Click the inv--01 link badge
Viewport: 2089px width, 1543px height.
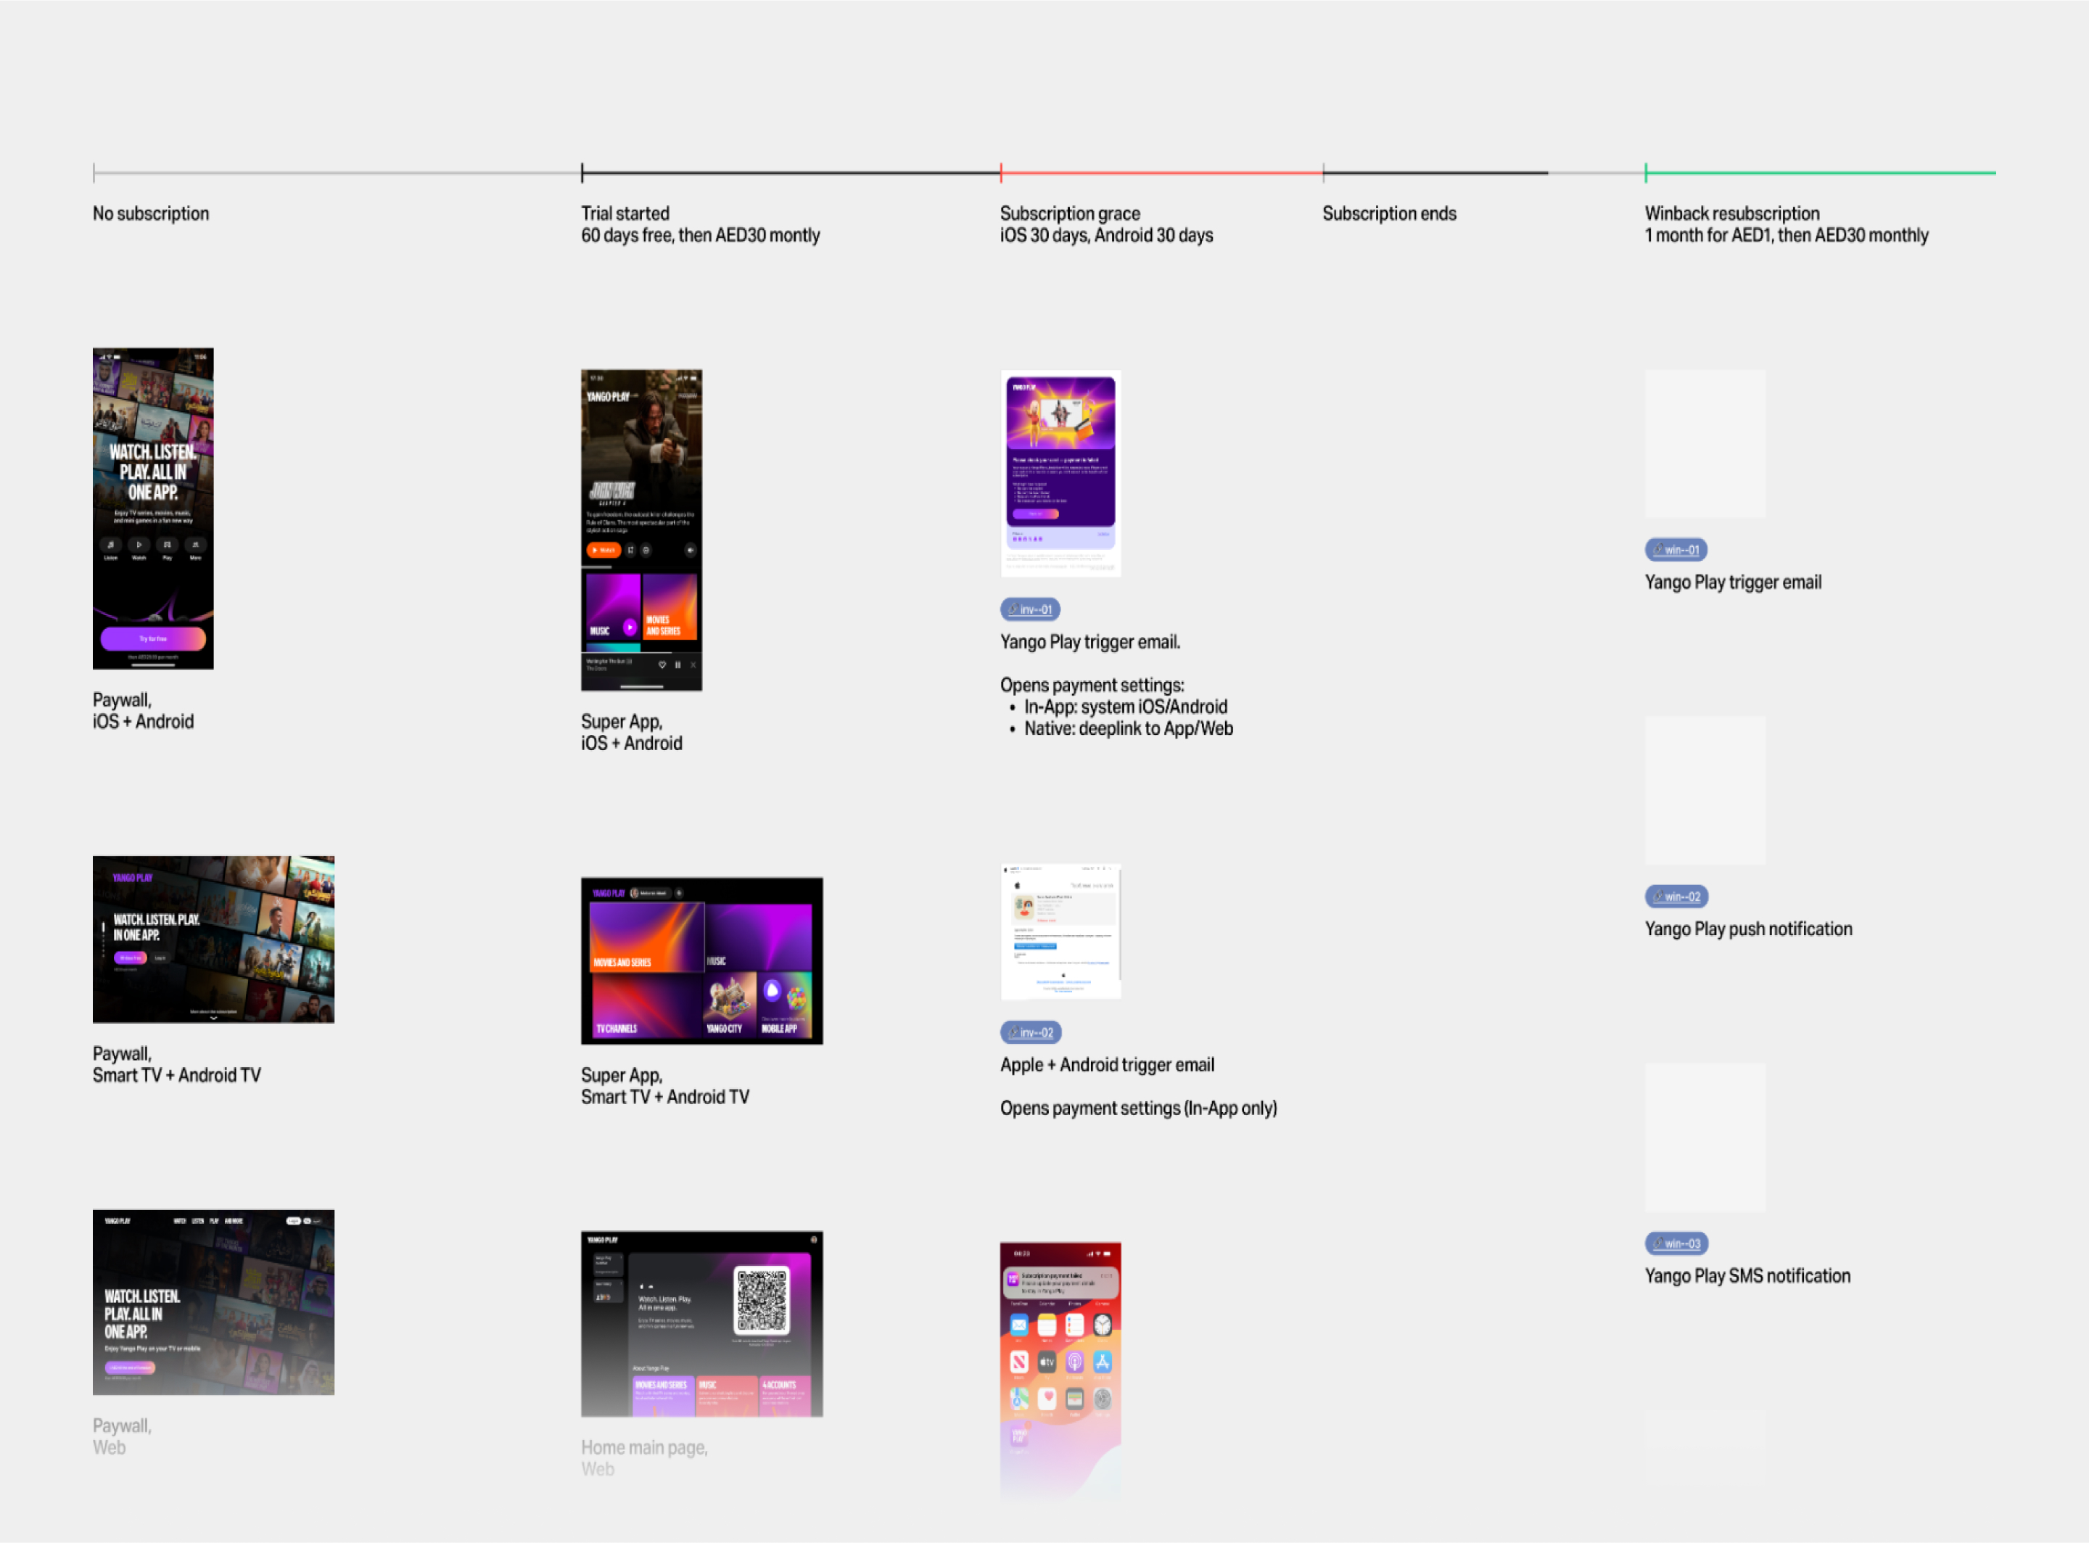[x=1029, y=609]
